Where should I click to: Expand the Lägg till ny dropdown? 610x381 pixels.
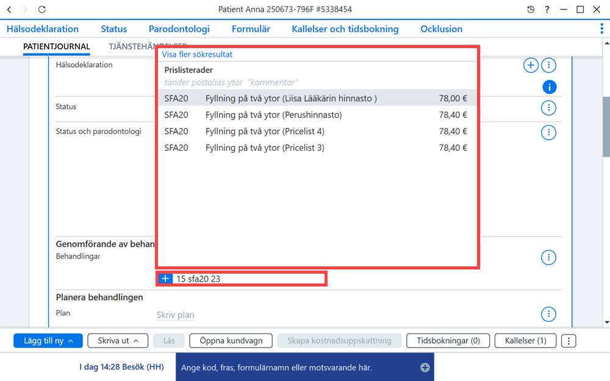pyautogui.click(x=48, y=341)
